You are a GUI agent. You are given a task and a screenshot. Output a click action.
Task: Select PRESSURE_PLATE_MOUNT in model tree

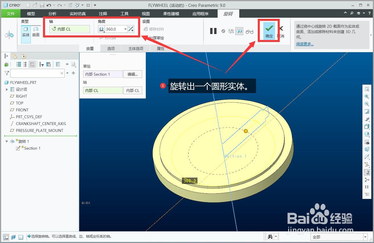click(x=40, y=130)
